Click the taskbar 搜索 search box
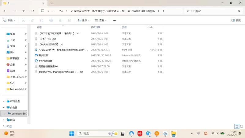245x138 pixels. (x=97, y=133)
